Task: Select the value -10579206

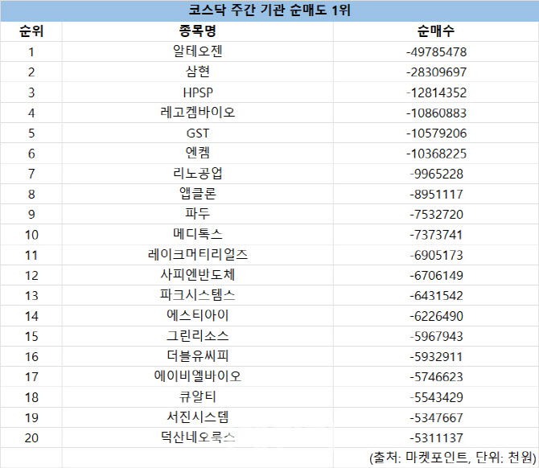Action: tap(436, 133)
